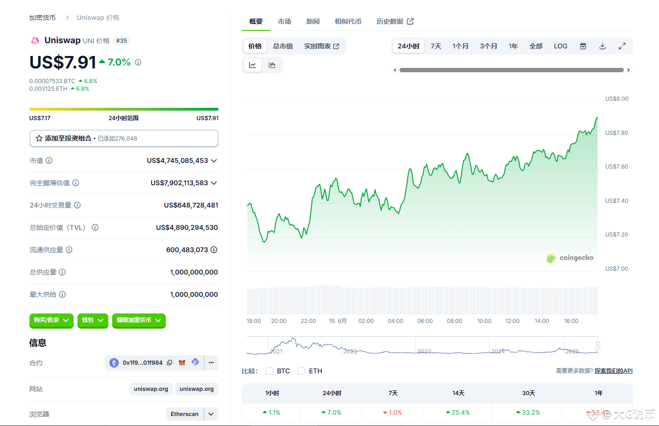Enable the BTC comparison checkbox
Image resolution: width=659 pixels, height=426 pixels.
point(269,371)
